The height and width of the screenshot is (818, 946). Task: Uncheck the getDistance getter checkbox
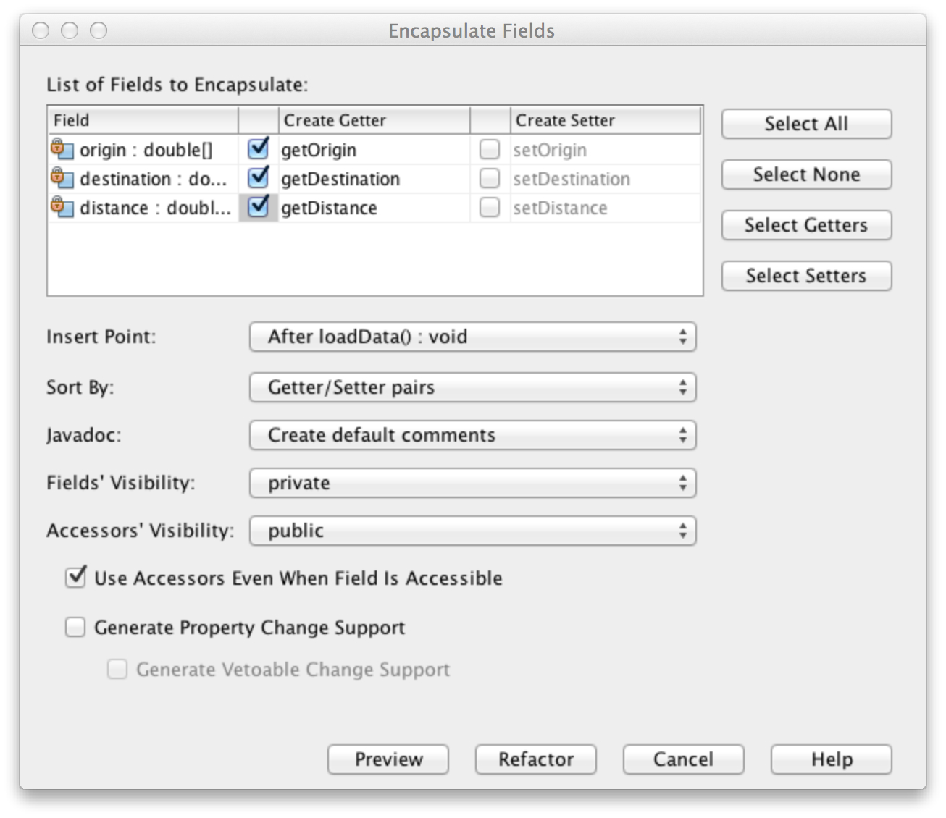point(258,207)
